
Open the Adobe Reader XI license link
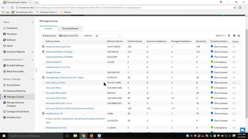pos(53,62)
